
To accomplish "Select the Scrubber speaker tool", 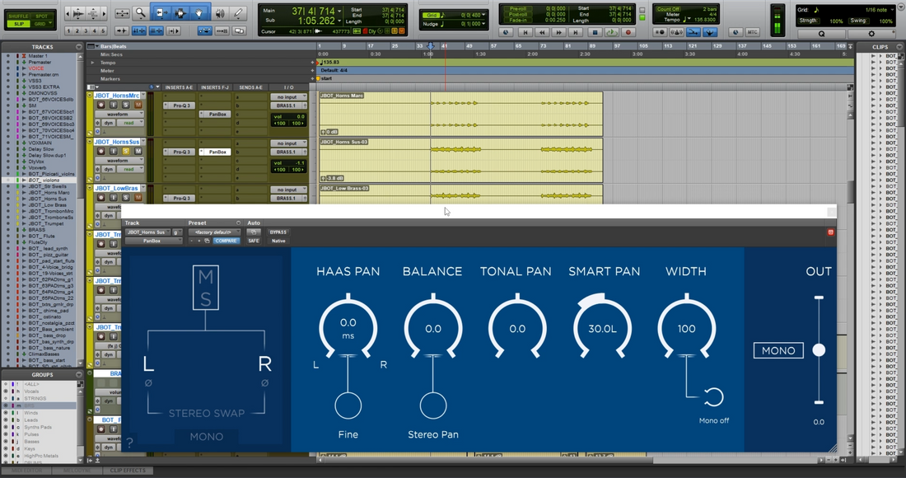I will point(220,12).
